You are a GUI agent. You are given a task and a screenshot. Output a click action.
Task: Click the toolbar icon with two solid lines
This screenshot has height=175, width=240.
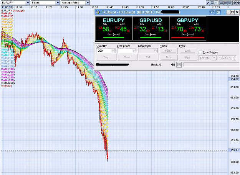coord(212,3)
